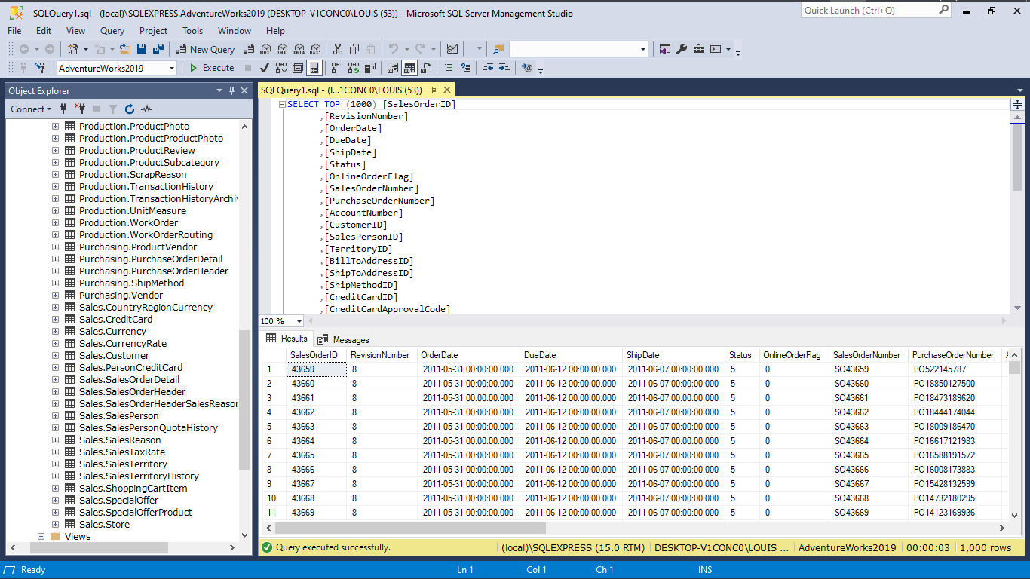This screenshot has height=579, width=1030.
Task: Open the DAX query icon
Action: (315, 49)
